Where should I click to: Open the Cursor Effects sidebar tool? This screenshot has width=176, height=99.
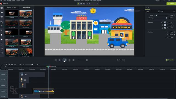coord(2,31)
